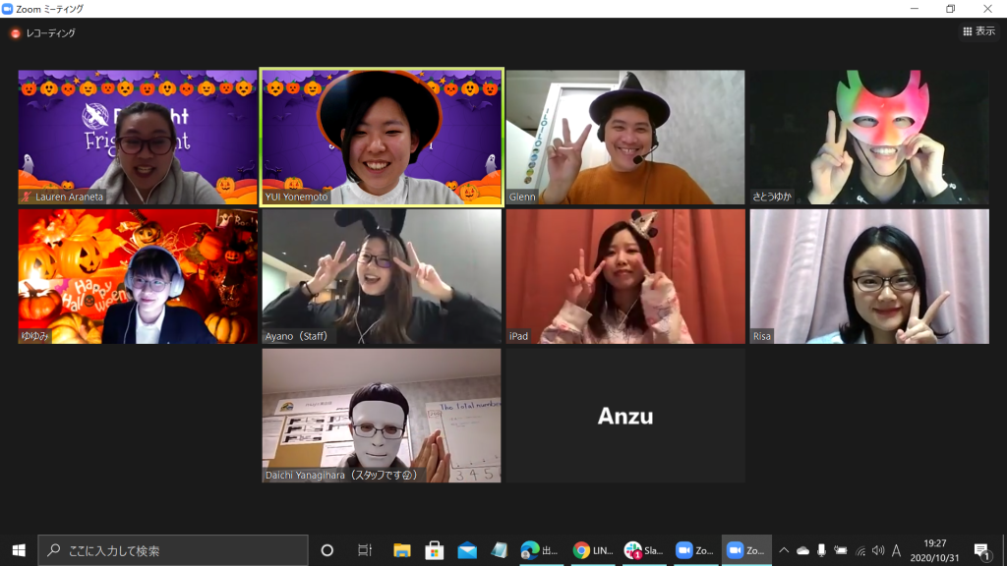Switch to the first Zoom taskbar window
The image size is (1007, 566).
tap(694, 550)
